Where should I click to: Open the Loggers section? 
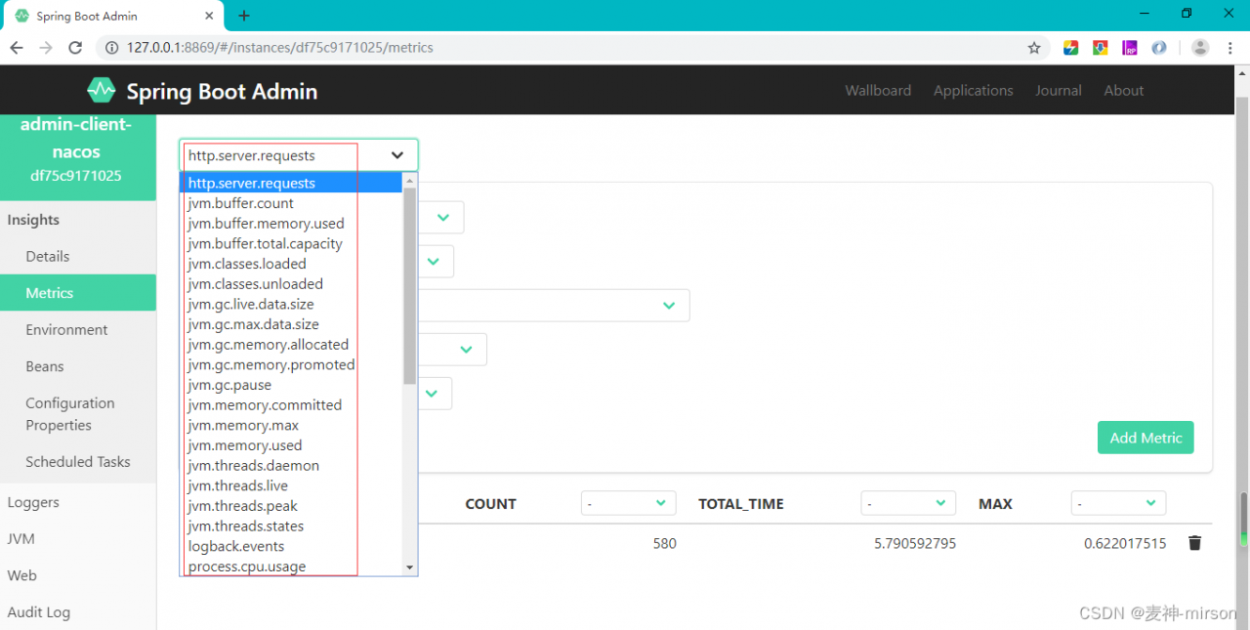[78, 502]
